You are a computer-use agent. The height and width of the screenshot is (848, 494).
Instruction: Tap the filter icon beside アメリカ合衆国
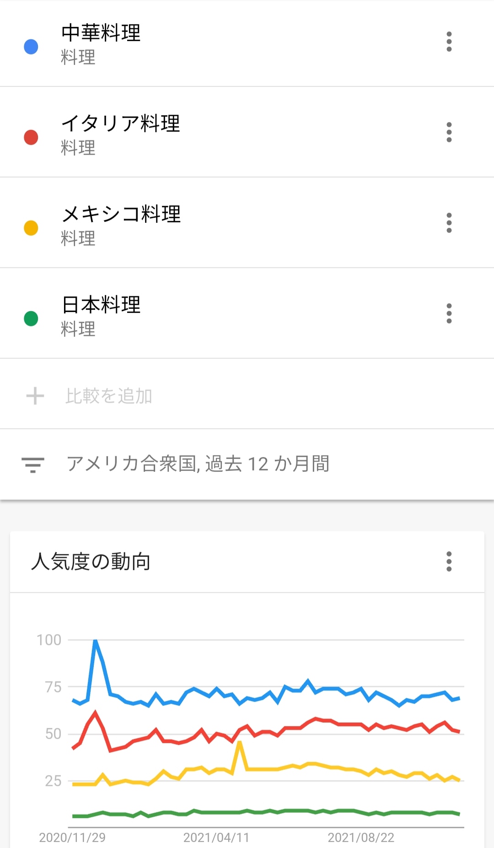point(33,464)
